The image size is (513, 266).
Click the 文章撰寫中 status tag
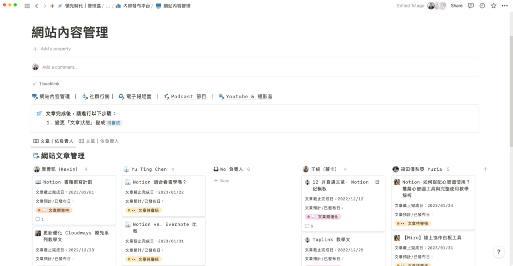54,210
